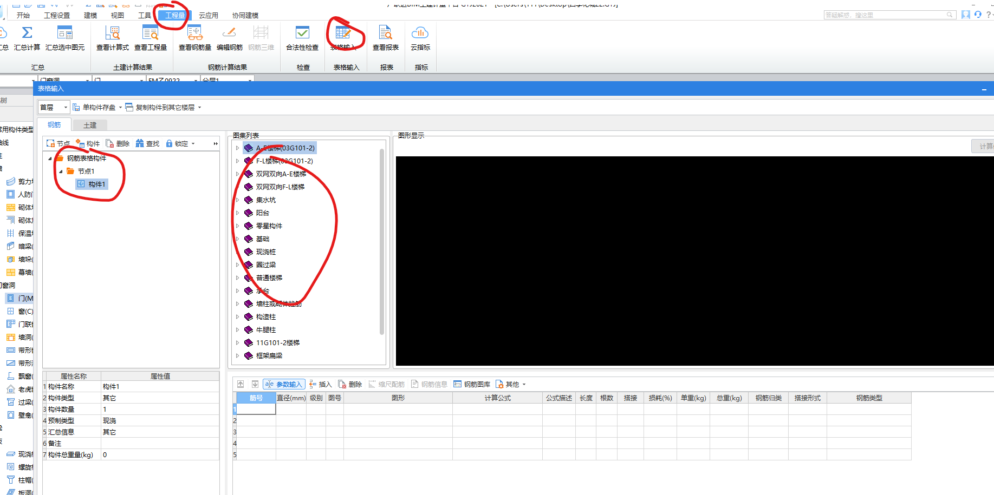This screenshot has width=994, height=495.
Task: Switch to the 云应用 ribbon tab
Action: pos(209,15)
